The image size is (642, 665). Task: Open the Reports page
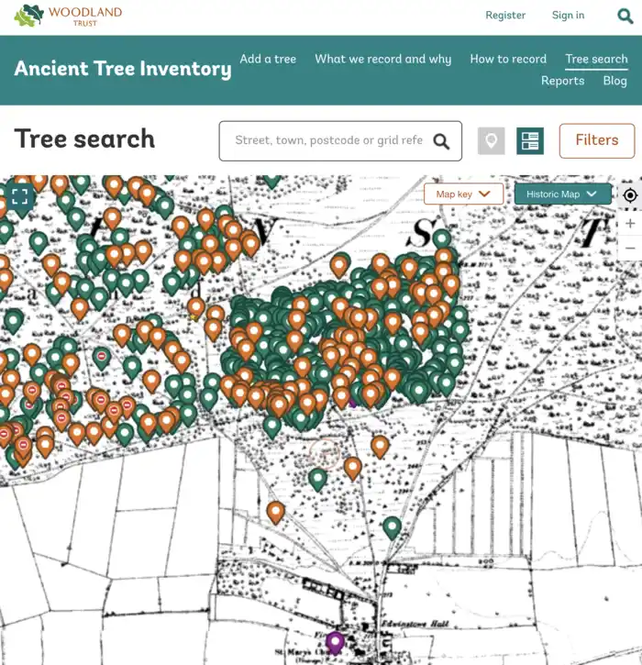pyautogui.click(x=563, y=81)
